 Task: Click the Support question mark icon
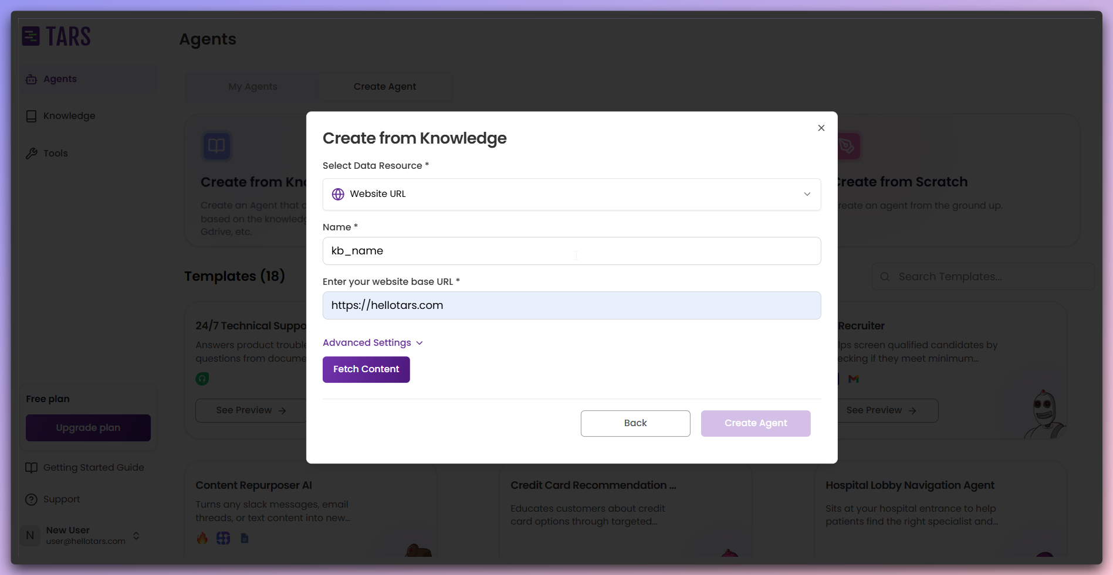[x=31, y=499]
